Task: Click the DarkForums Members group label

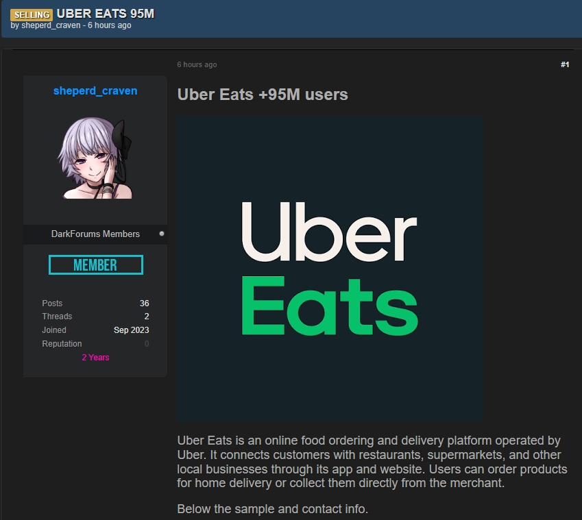Action: (x=95, y=234)
